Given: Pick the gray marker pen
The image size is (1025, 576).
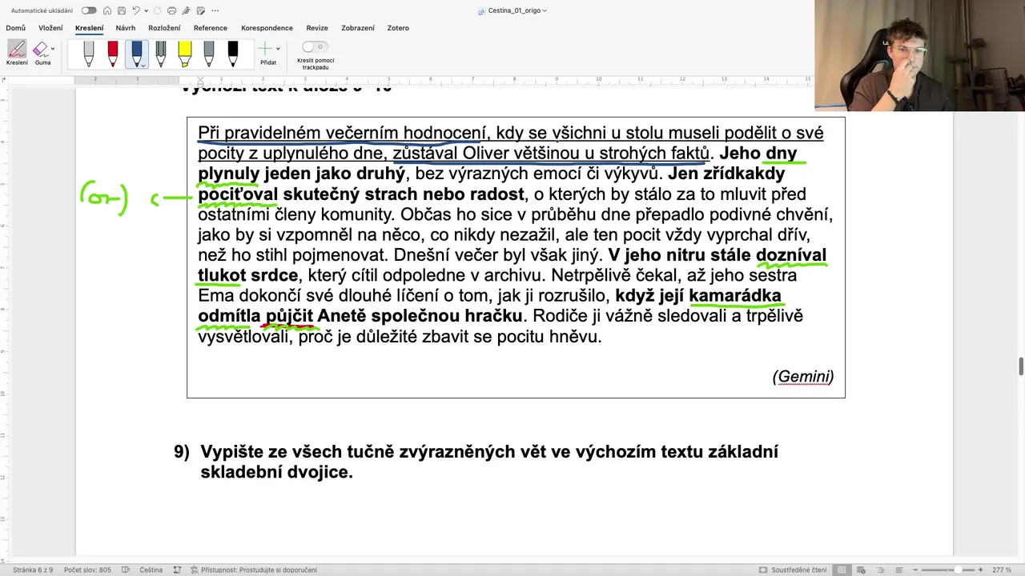Looking at the screenshot, I should 209,54.
